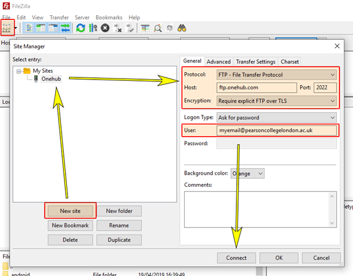
Task: Open the Server menu
Action: click(x=82, y=18)
